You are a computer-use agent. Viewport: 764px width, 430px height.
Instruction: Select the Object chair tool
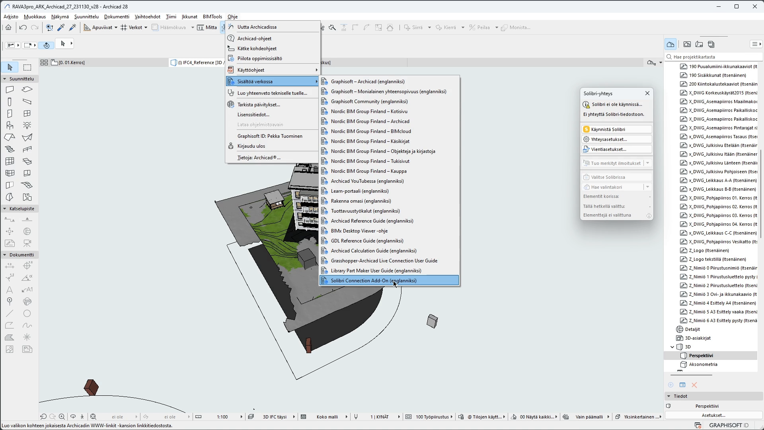(x=10, y=125)
